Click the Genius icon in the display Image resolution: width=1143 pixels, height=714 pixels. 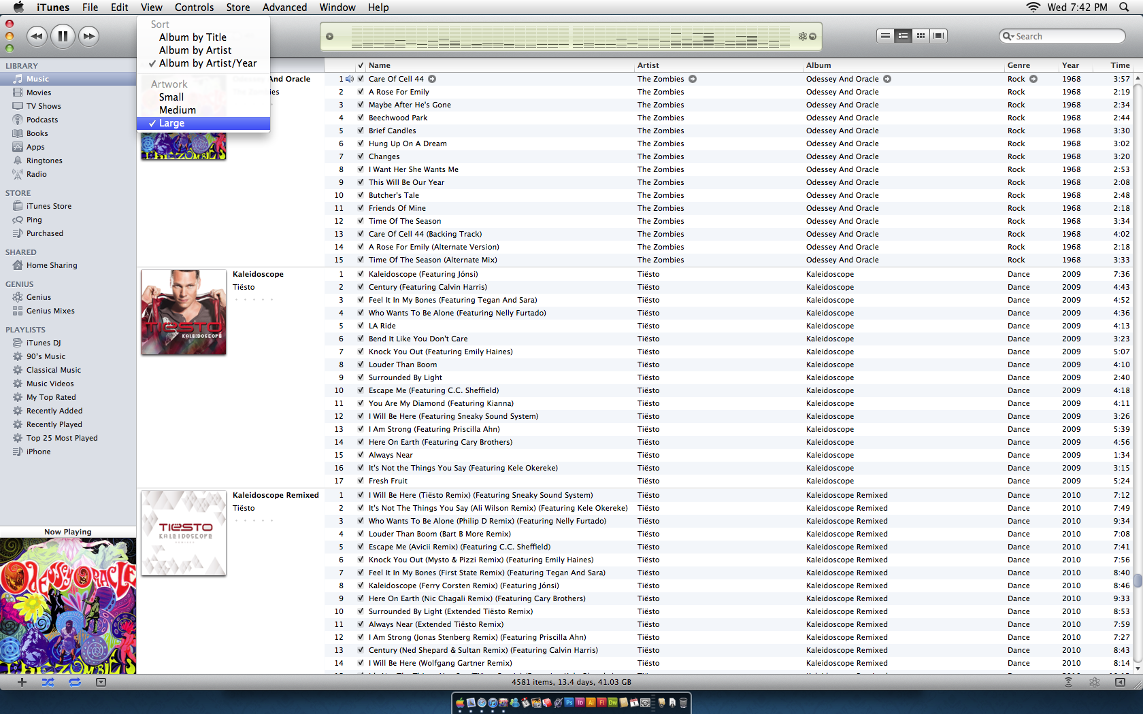pos(803,36)
